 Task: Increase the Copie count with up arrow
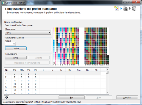[14, 43]
